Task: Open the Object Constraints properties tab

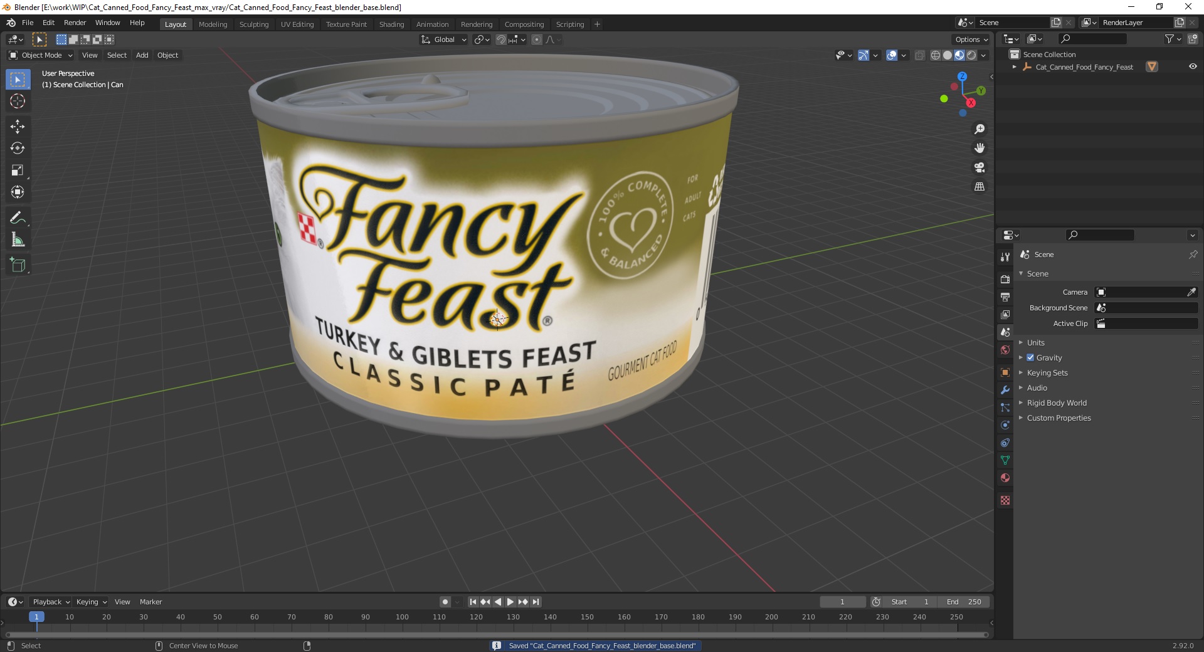Action: pyautogui.click(x=1005, y=443)
